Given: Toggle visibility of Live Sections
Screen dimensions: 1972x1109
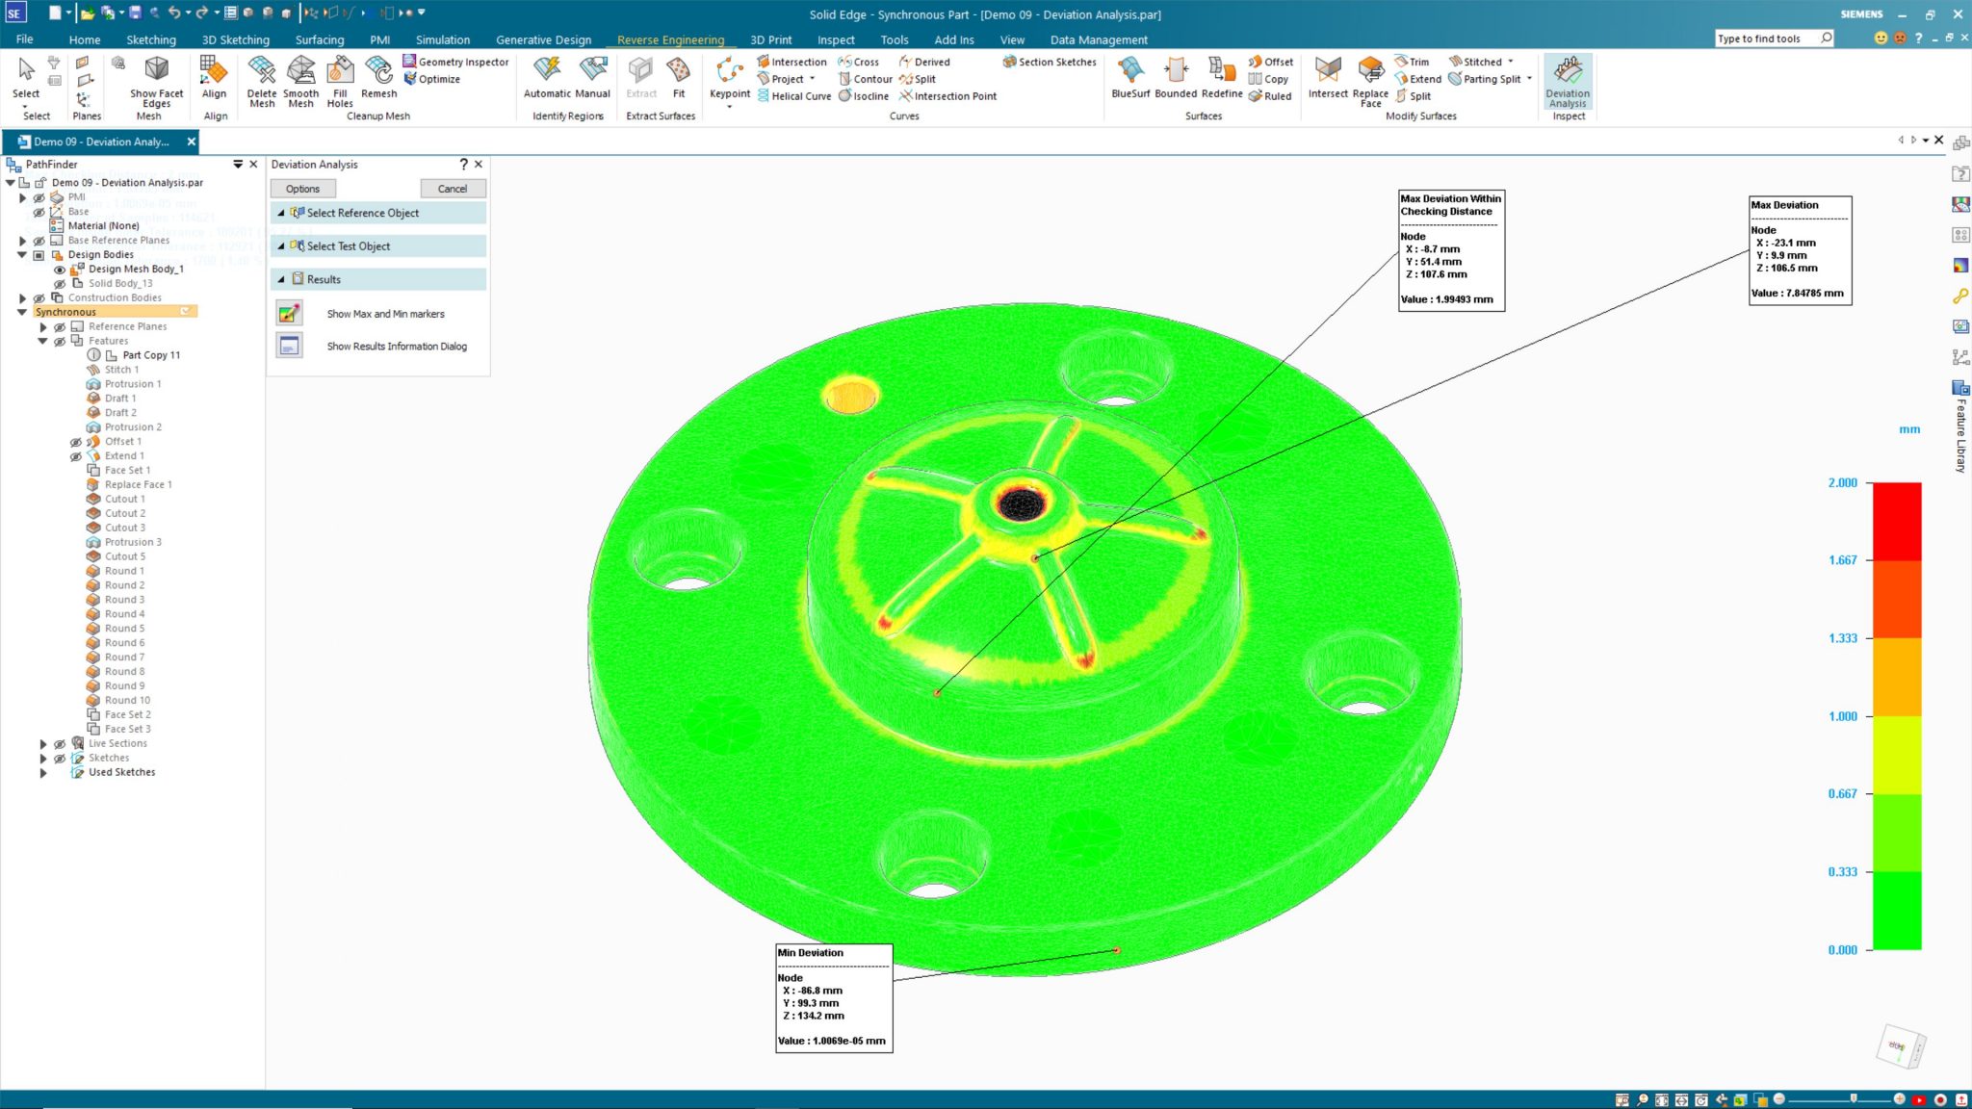Looking at the screenshot, I should click(x=60, y=744).
